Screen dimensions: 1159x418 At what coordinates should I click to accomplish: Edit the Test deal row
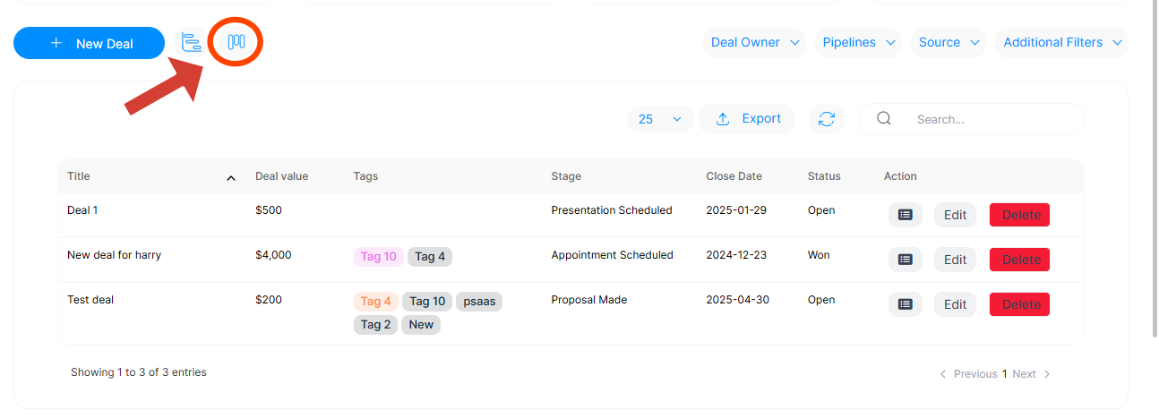tap(955, 304)
